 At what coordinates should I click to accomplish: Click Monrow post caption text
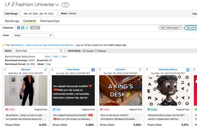coord(26,117)
